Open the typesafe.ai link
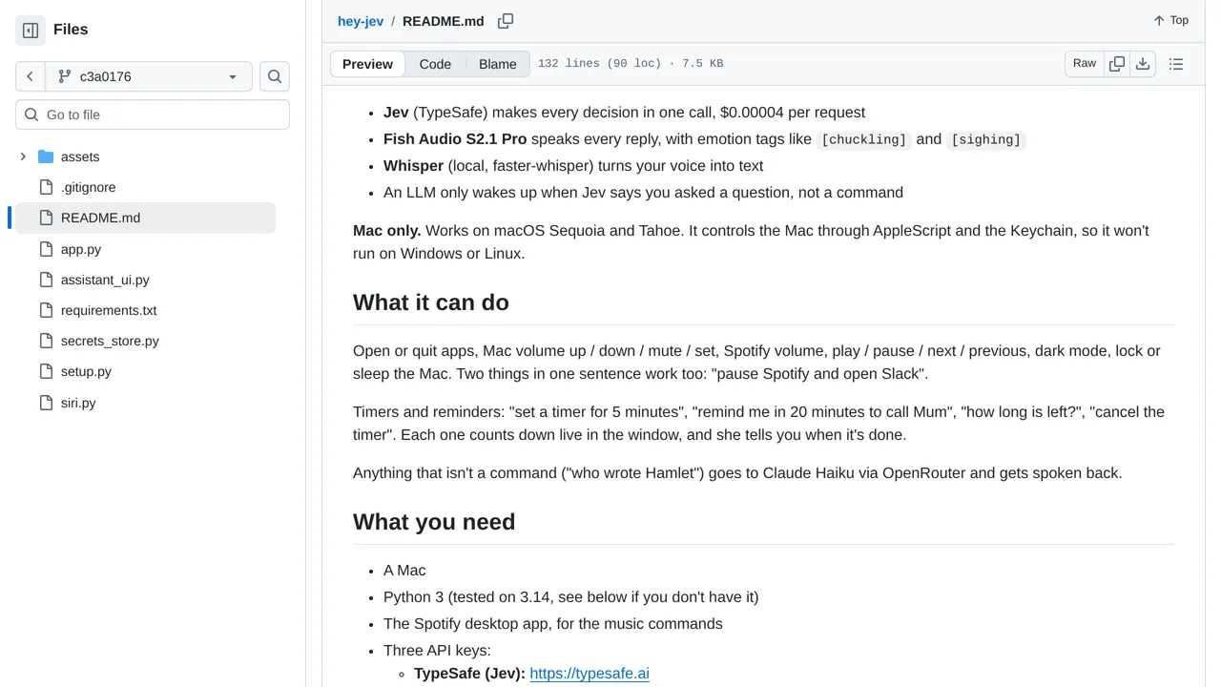The image size is (1221, 687). tap(590, 674)
